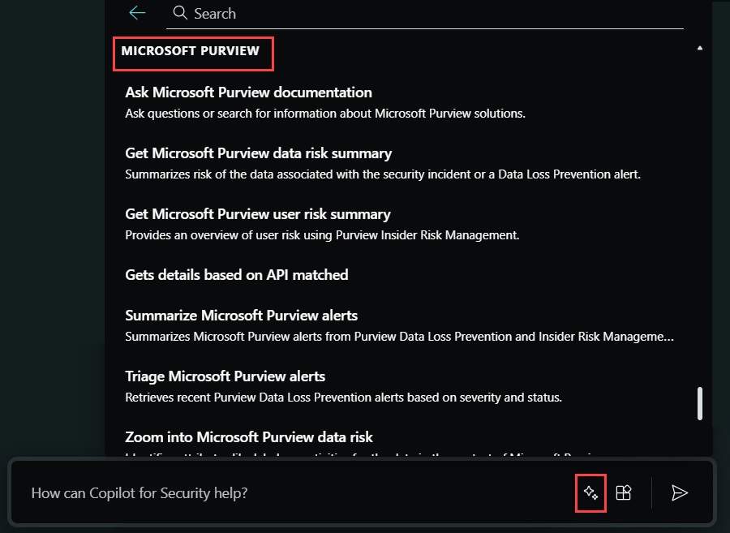Click the back arrow icon
This screenshot has height=533, width=730.
[137, 13]
